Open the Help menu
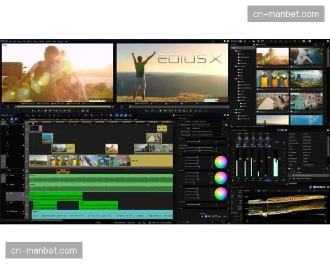 tap(65, 41)
